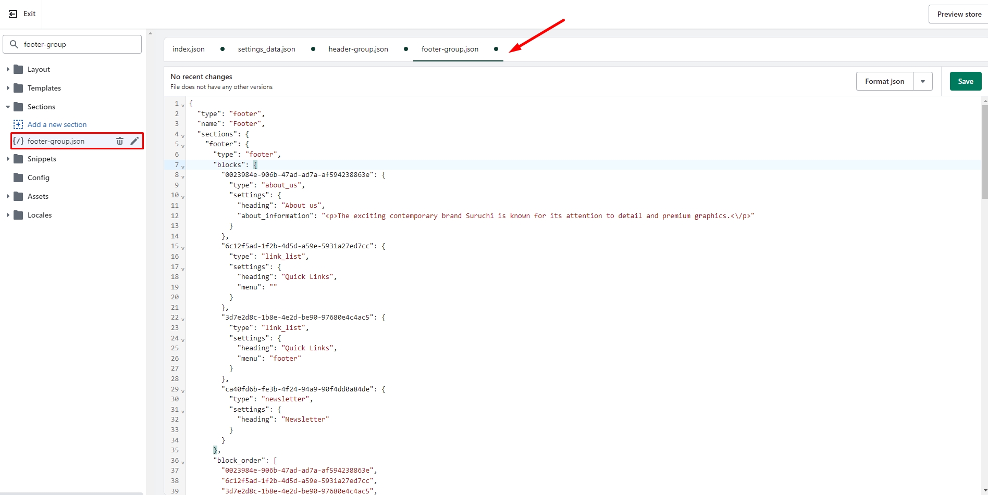Rename footer-group.json with the pencil icon
The image size is (988, 495).
[x=134, y=141]
